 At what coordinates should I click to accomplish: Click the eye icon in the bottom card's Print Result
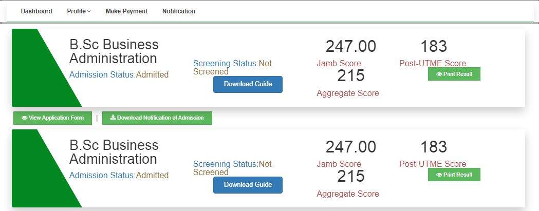[439, 175]
